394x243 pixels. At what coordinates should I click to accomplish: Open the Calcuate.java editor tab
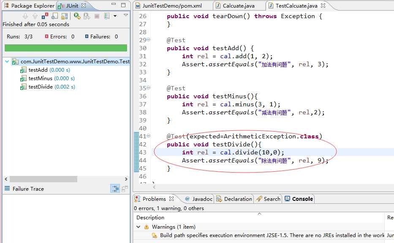coord(236,5)
